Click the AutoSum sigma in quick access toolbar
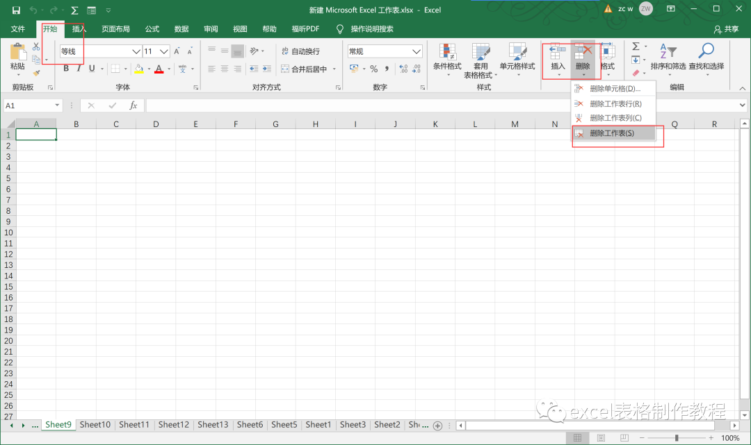The image size is (751, 445). [74, 10]
